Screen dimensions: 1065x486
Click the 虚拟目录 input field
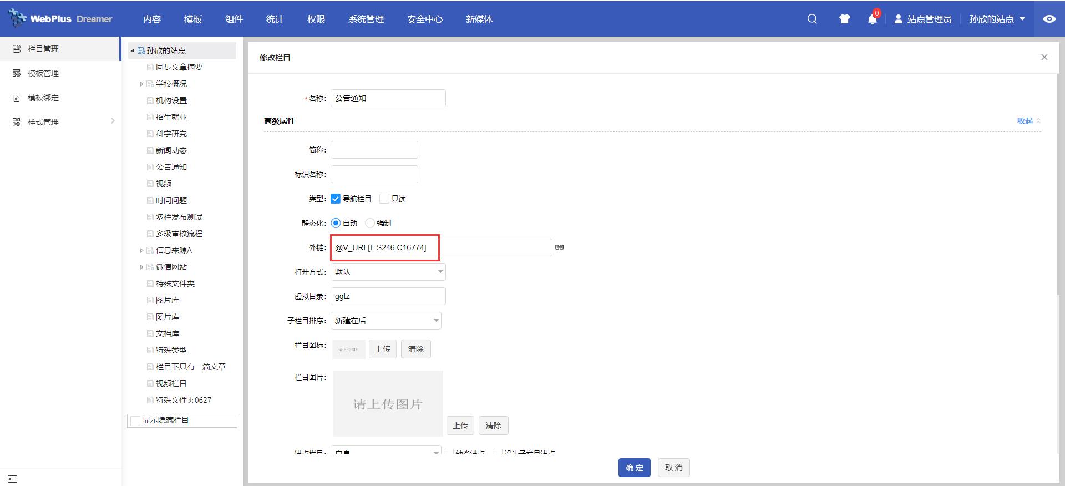pyautogui.click(x=388, y=296)
